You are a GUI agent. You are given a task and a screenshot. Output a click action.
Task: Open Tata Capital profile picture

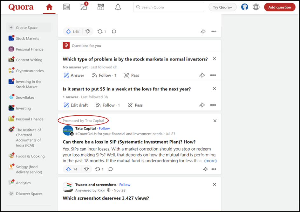click(x=68, y=131)
